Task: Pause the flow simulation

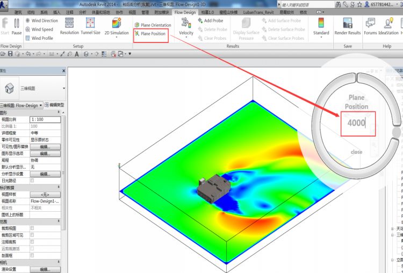Action: coord(17,26)
